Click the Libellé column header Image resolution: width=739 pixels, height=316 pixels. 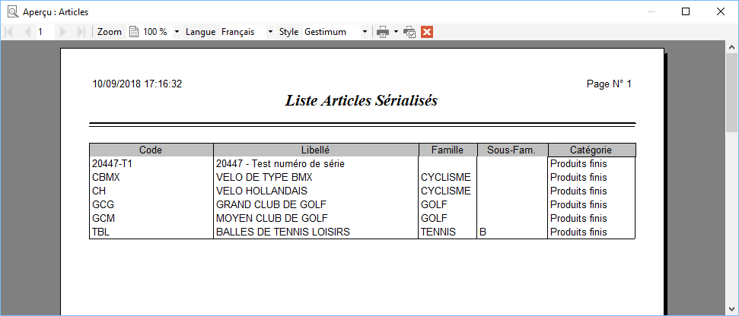pos(315,150)
